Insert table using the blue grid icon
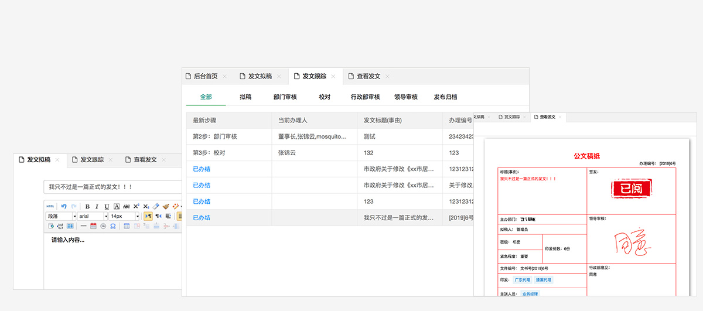Viewport: 703px width, 311px height. [127, 226]
